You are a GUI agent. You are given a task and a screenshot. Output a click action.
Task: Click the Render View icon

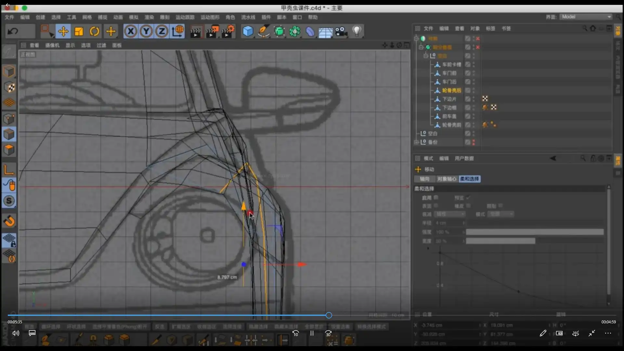[x=196, y=31]
